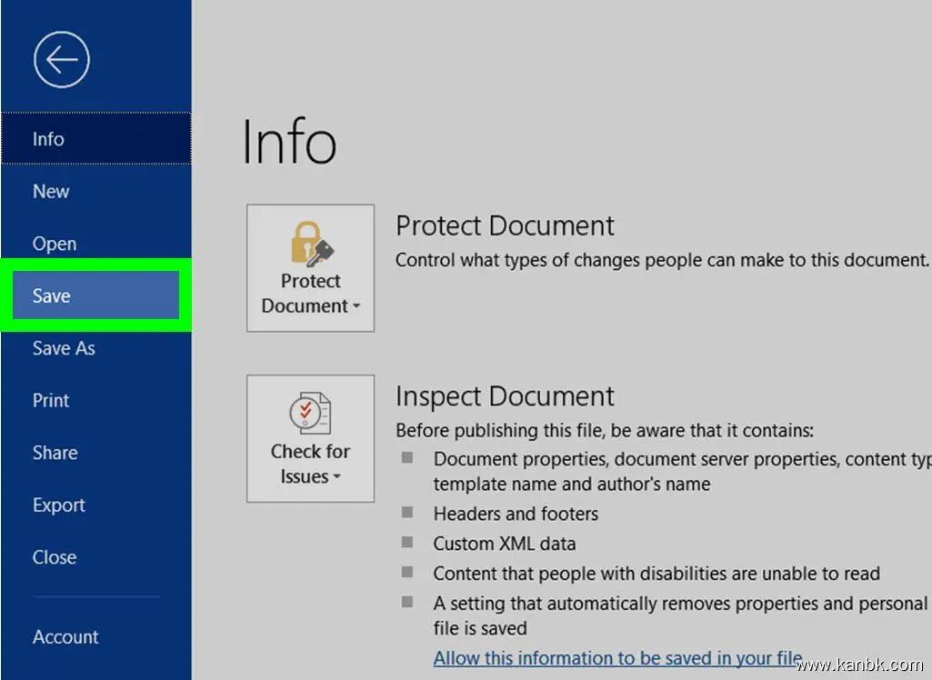
Task: Select the Info tab in the sidebar
Action: pos(49,139)
